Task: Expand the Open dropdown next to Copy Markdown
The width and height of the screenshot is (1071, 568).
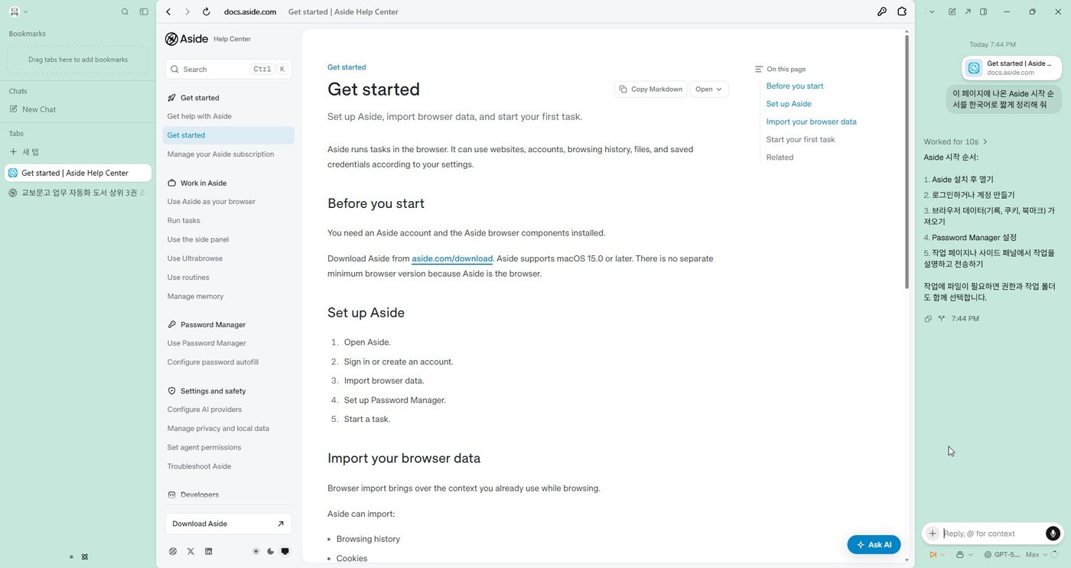Action: click(x=708, y=89)
